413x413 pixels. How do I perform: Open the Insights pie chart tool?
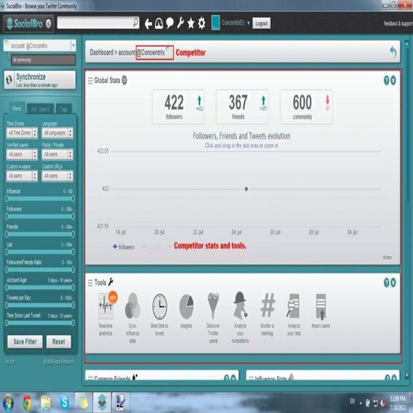186,307
